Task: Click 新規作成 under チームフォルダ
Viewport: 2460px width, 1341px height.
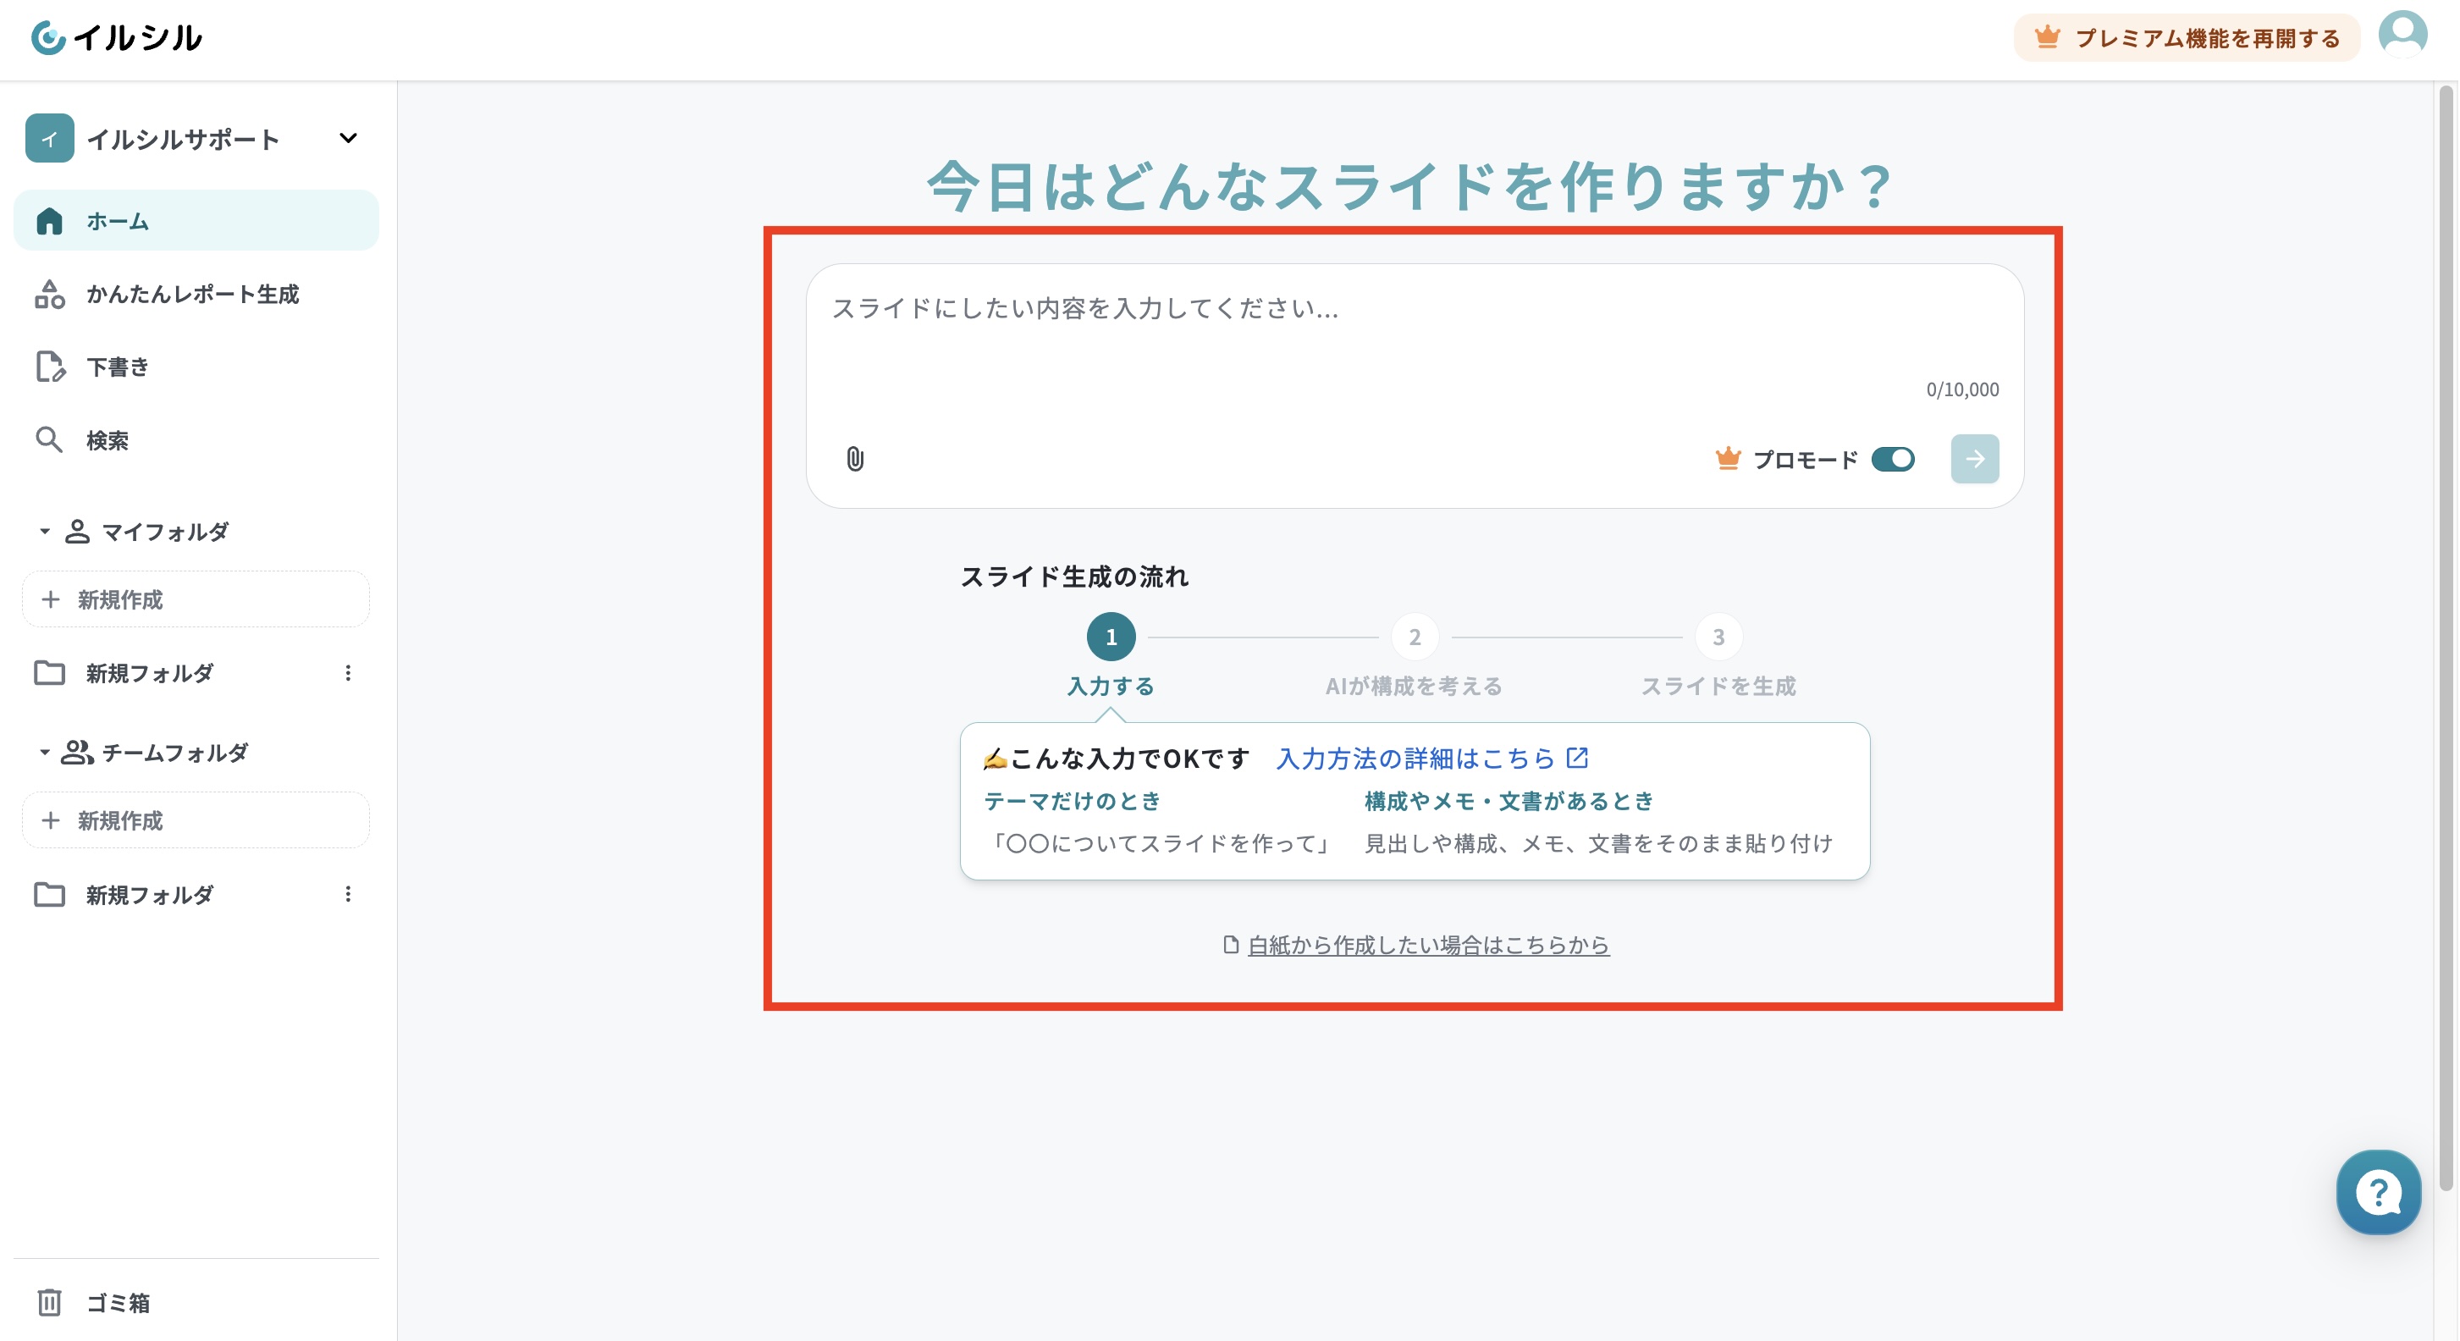Action: pyautogui.click(x=196, y=820)
